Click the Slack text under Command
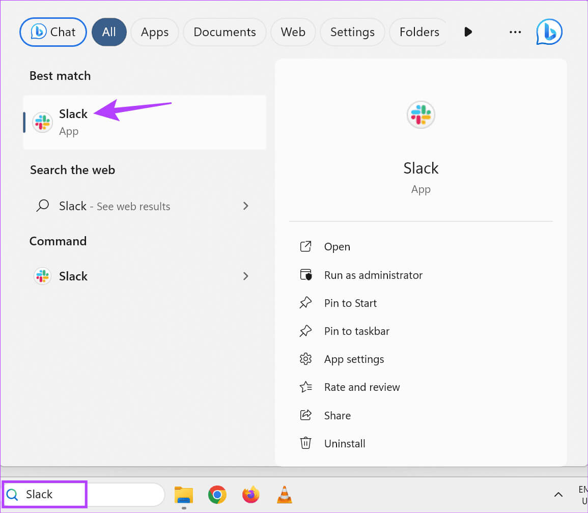The width and height of the screenshot is (588, 513). pyautogui.click(x=73, y=276)
